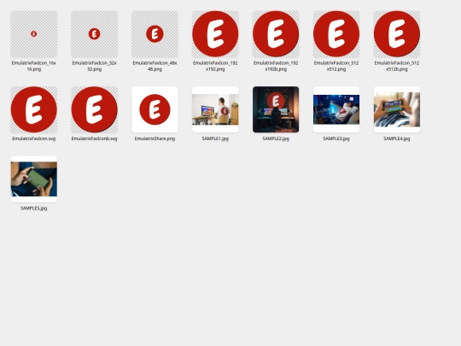The height and width of the screenshot is (346, 461).
Task: Select the SAMPLE1.jpg photo thumbnail
Action: [215, 109]
